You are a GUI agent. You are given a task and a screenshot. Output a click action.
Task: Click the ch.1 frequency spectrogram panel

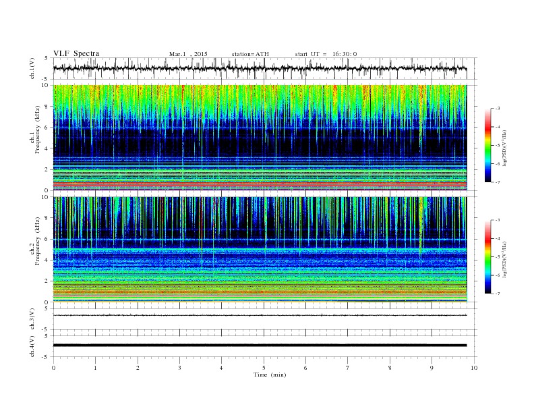tap(260, 138)
